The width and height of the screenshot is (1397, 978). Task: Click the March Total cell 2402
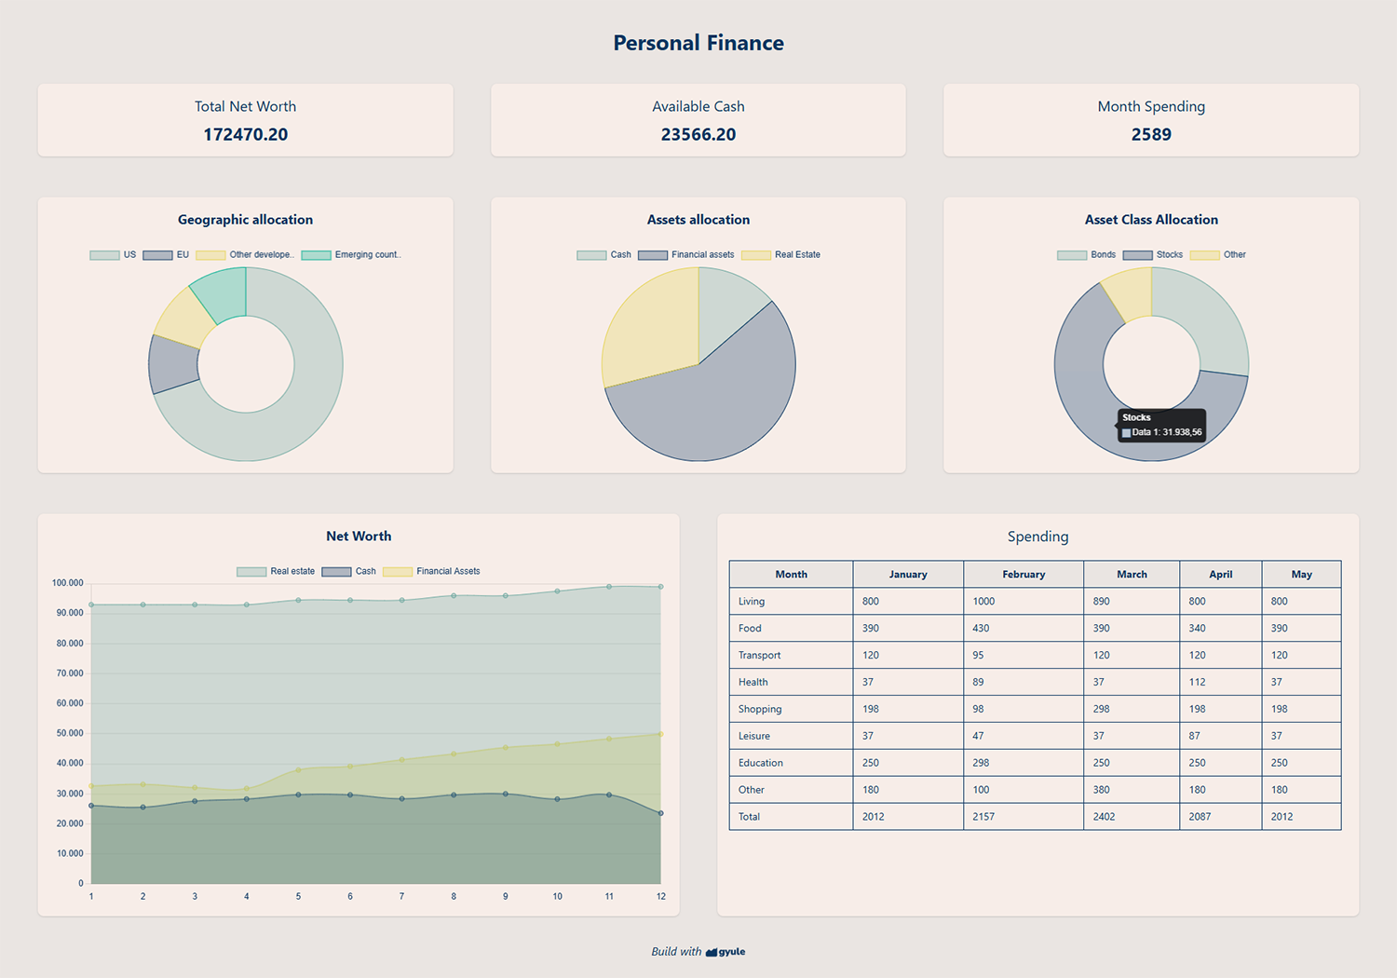click(x=1104, y=817)
